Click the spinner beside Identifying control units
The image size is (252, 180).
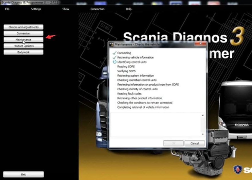tap(115, 62)
